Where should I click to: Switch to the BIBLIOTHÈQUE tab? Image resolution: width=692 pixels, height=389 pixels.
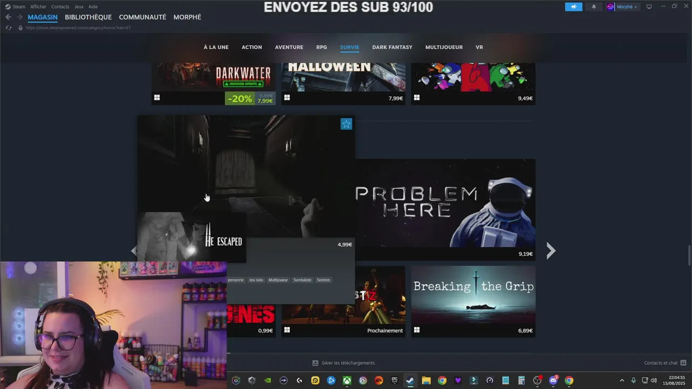coord(88,17)
